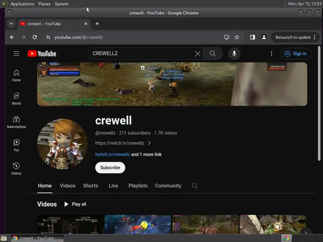Click the Videos section heading
This screenshot has width=323, height=242.
47,204
